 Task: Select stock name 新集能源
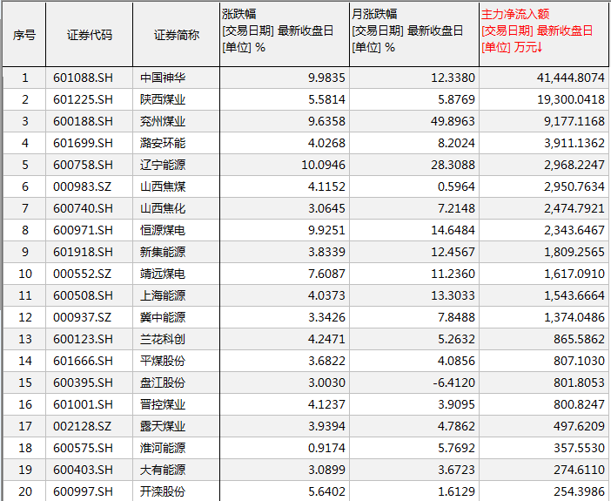tap(163, 252)
